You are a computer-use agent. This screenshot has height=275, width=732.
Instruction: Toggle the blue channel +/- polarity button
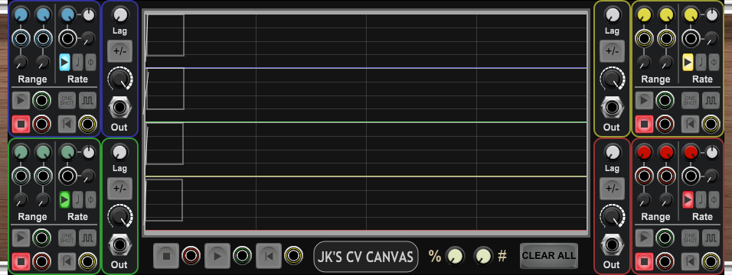(x=119, y=51)
